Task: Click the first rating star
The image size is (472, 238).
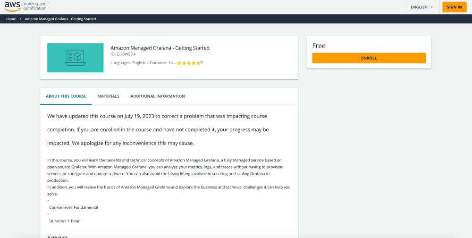Action: [179, 63]
